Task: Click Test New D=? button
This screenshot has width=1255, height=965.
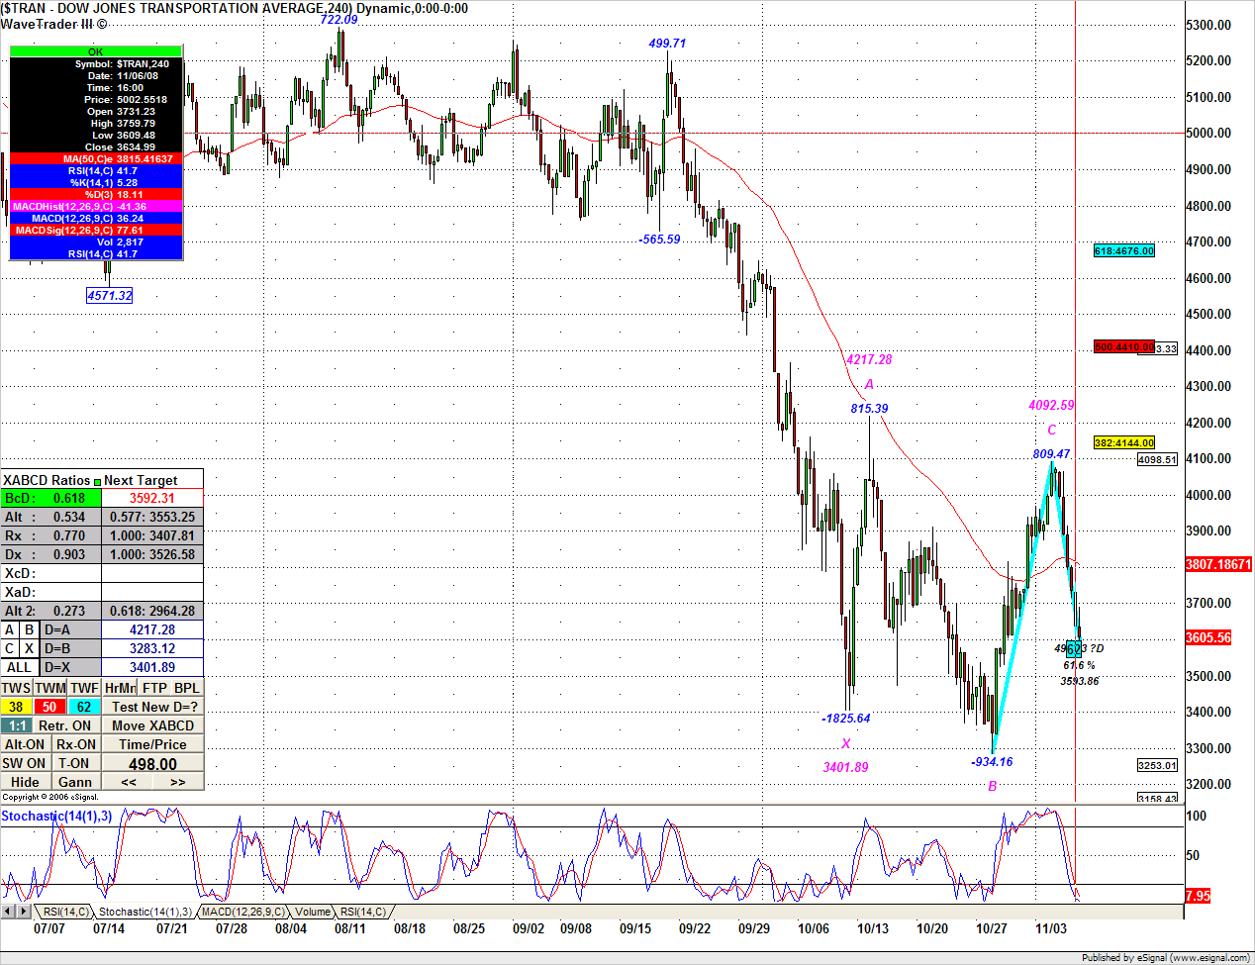Action: 153,707
